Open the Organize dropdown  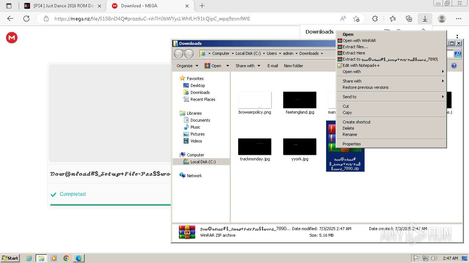(188, 66)
